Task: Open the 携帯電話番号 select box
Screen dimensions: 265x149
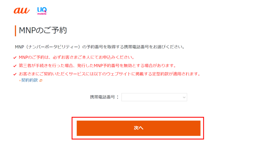Action: (x=153, y=97)
